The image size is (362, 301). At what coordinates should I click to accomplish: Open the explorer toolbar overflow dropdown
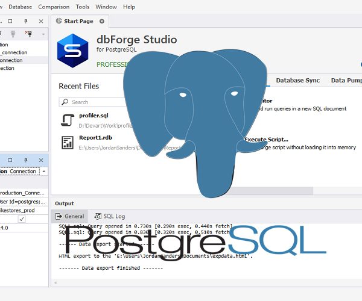coord(43,34)
